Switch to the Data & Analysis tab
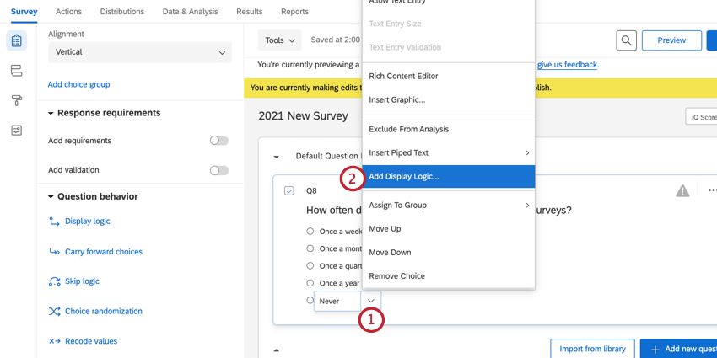 point(190,12)
